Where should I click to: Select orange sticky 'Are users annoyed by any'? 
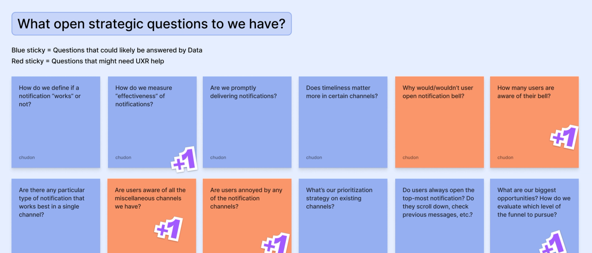coord(247,216)
